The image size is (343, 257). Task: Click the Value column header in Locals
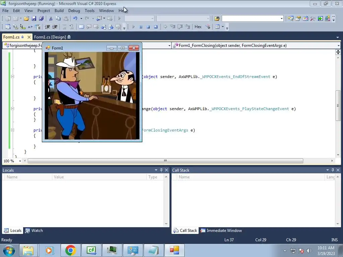point(99,177)
